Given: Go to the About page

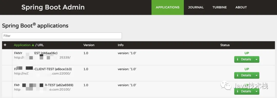Looking at the screenshot, I should tap(241, 7).
